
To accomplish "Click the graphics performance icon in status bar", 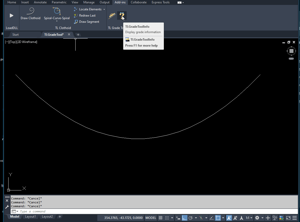I will 281,218.
